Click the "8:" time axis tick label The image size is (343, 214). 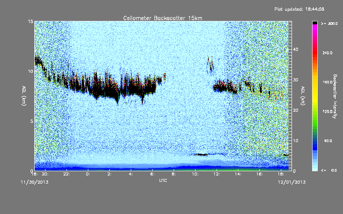point(174,174)
